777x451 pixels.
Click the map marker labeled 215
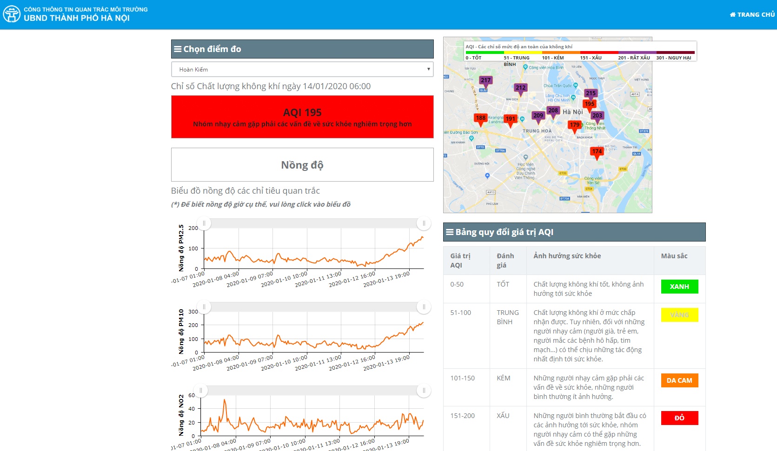(x=591, y=94)
